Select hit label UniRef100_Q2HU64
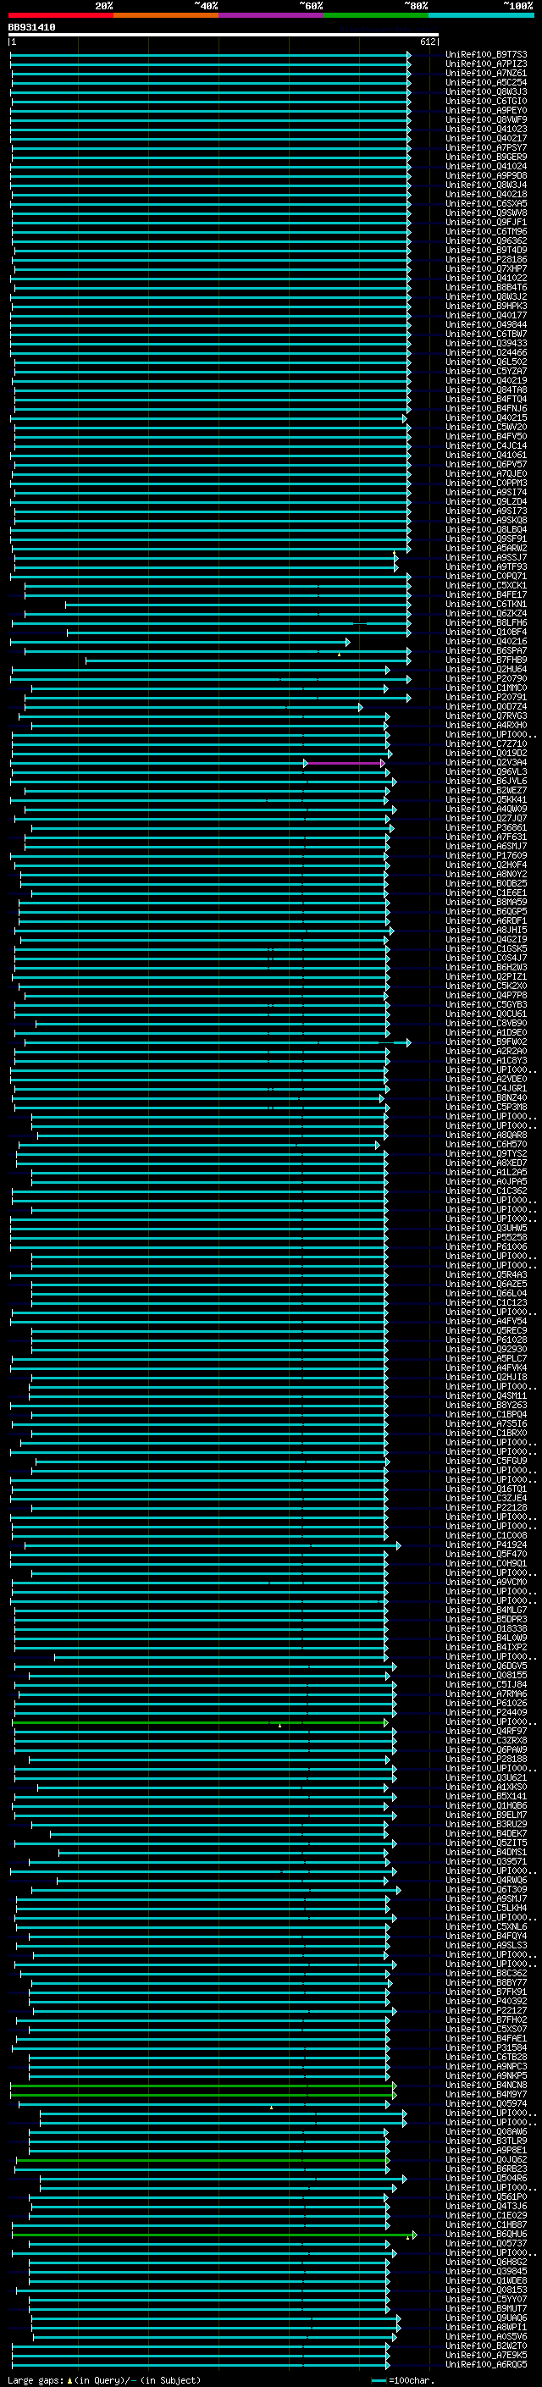The image size is (542, 2387). point(486,669)
